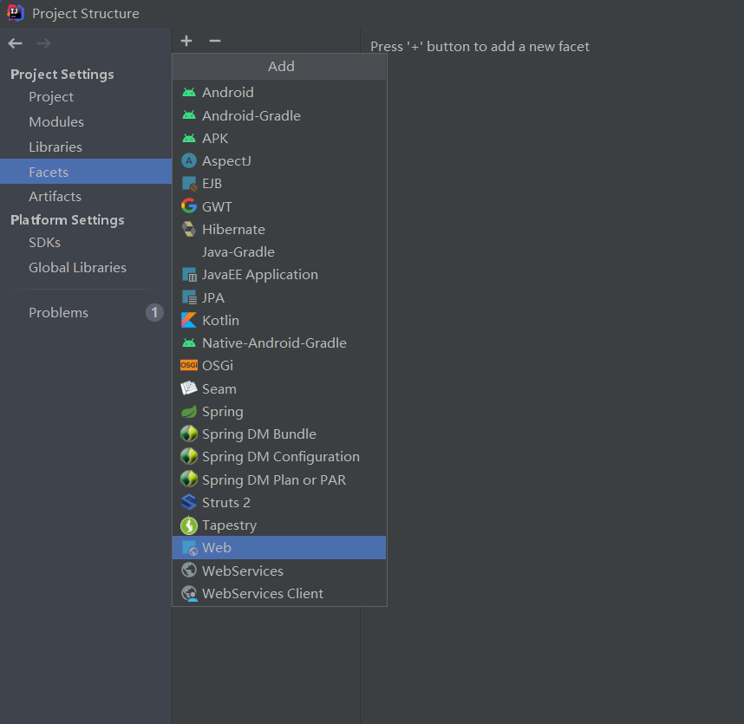Click the EJB bean icon
This screenshot has height=724, width=744.
coord(189,184)
